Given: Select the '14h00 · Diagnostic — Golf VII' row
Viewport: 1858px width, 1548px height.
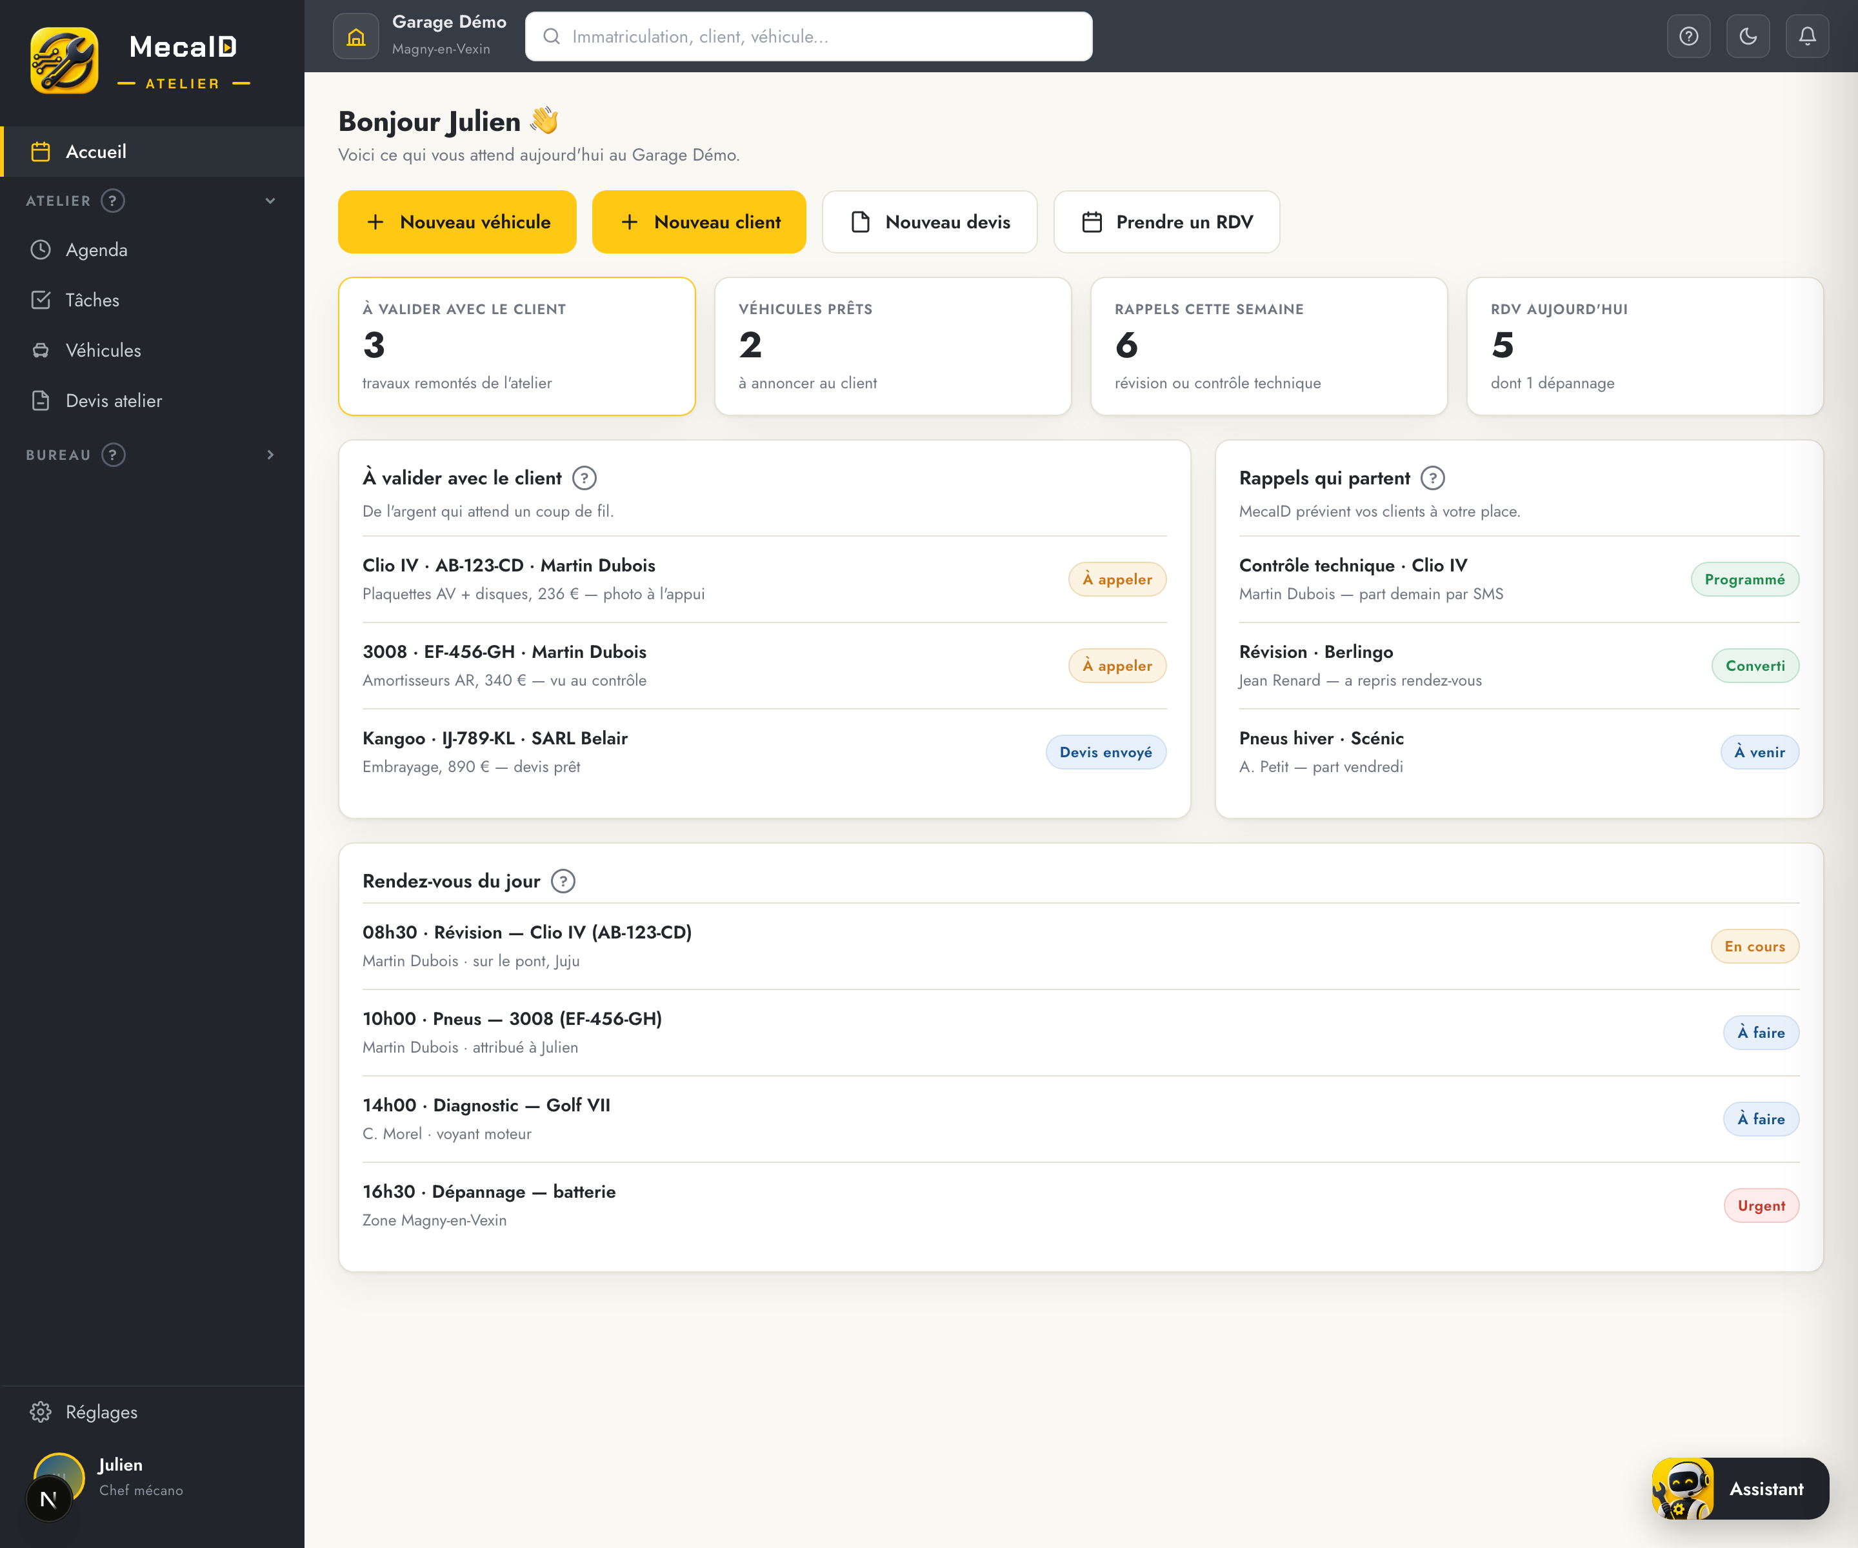Looking at the screenshot, I should [1081, 1119].
